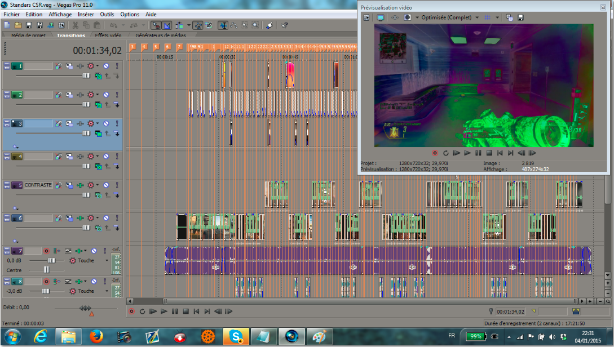Save preview snapshot to file icon

520,17
